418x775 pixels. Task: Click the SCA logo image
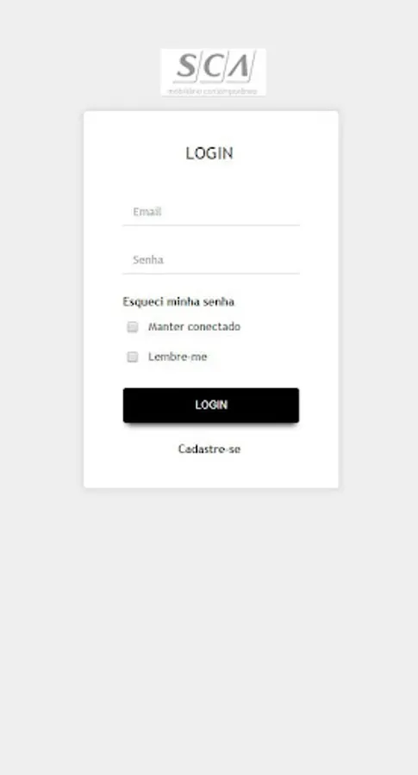[213, 72]
